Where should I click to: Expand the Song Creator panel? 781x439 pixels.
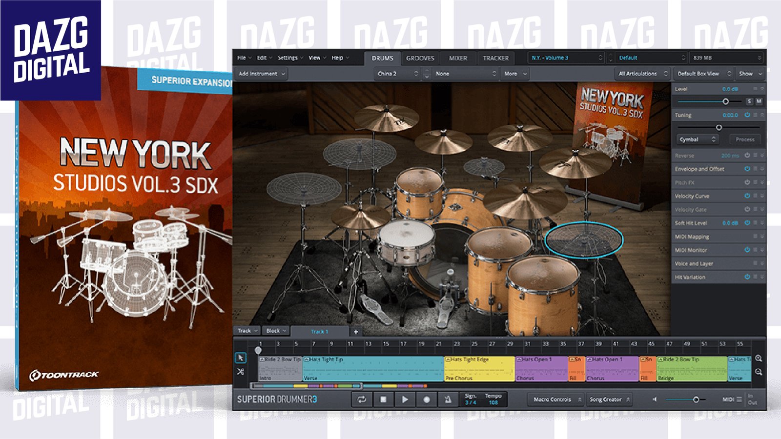(609, 399)
